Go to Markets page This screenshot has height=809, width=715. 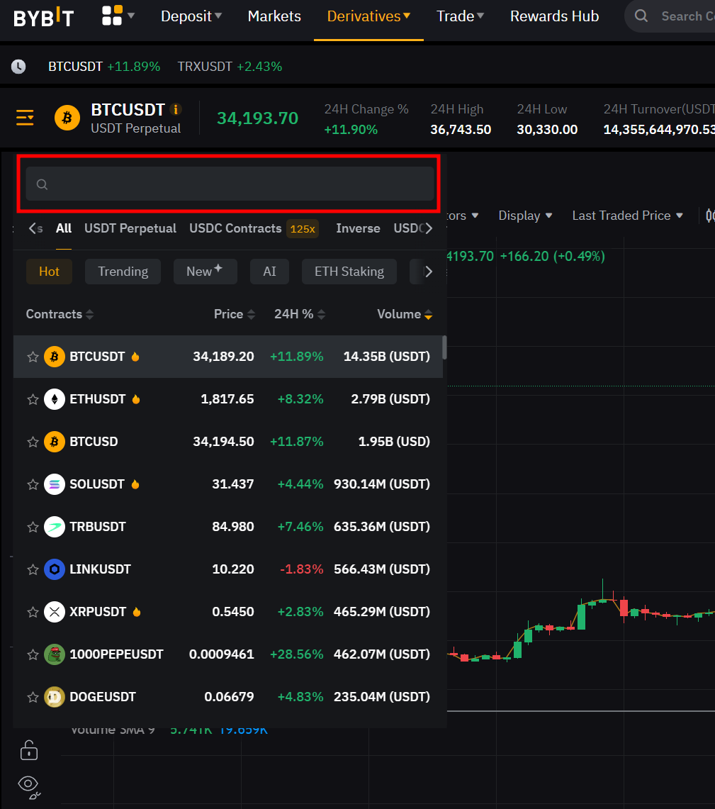274,16
